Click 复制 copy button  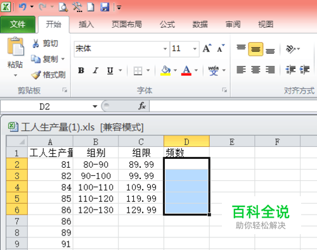[44, 59]
